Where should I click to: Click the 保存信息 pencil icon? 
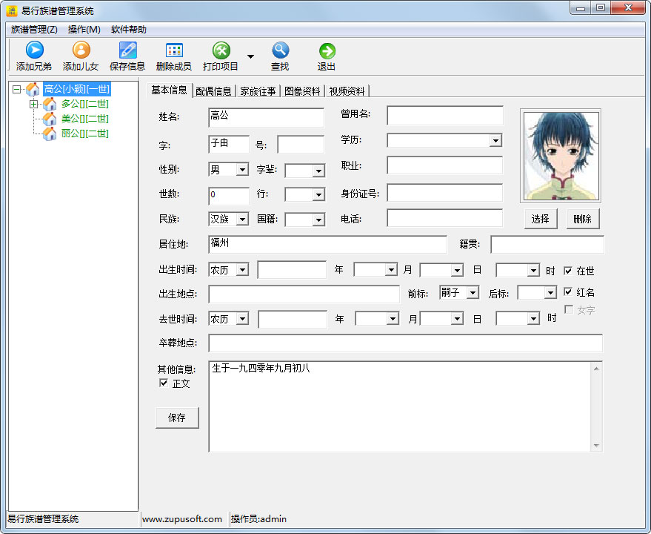[x=127, y=50]
